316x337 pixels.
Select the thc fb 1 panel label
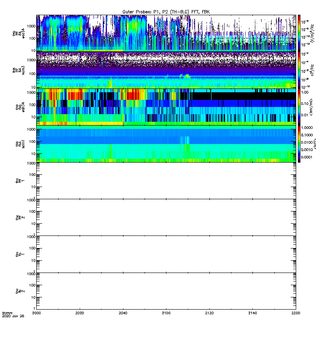click(x=20, y=254)
